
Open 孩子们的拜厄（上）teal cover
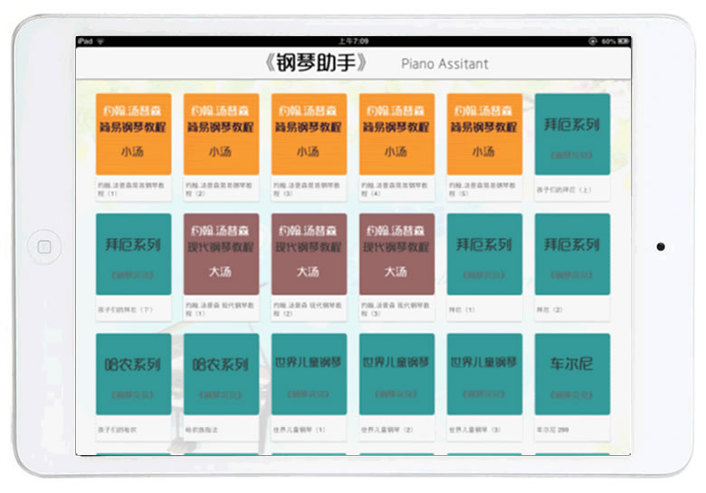(572, 134)
